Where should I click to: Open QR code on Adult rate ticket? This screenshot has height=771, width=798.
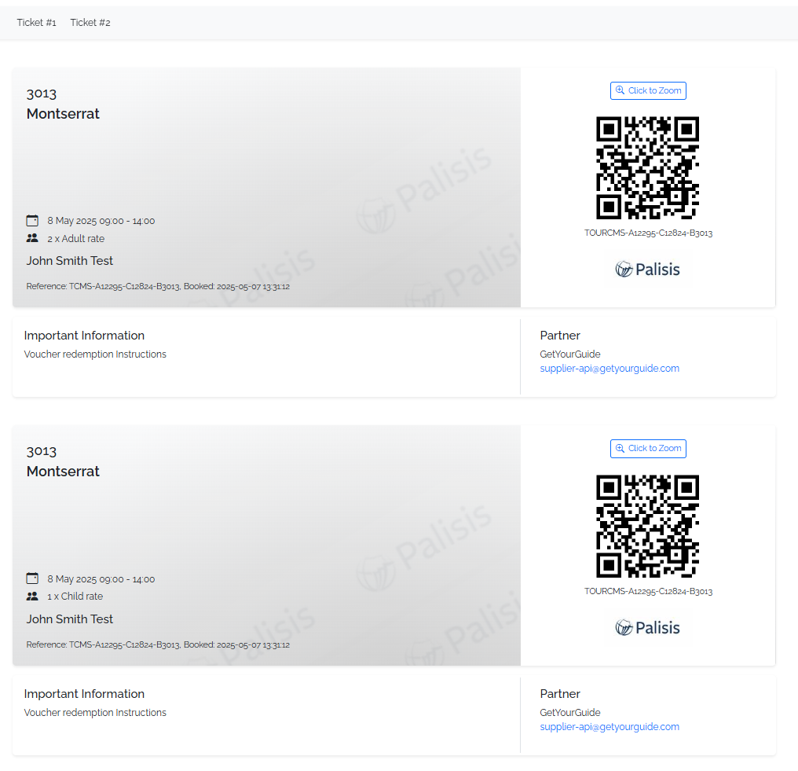647,168
